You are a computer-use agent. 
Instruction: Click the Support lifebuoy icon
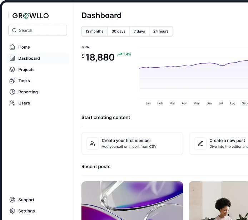[12, 200]
